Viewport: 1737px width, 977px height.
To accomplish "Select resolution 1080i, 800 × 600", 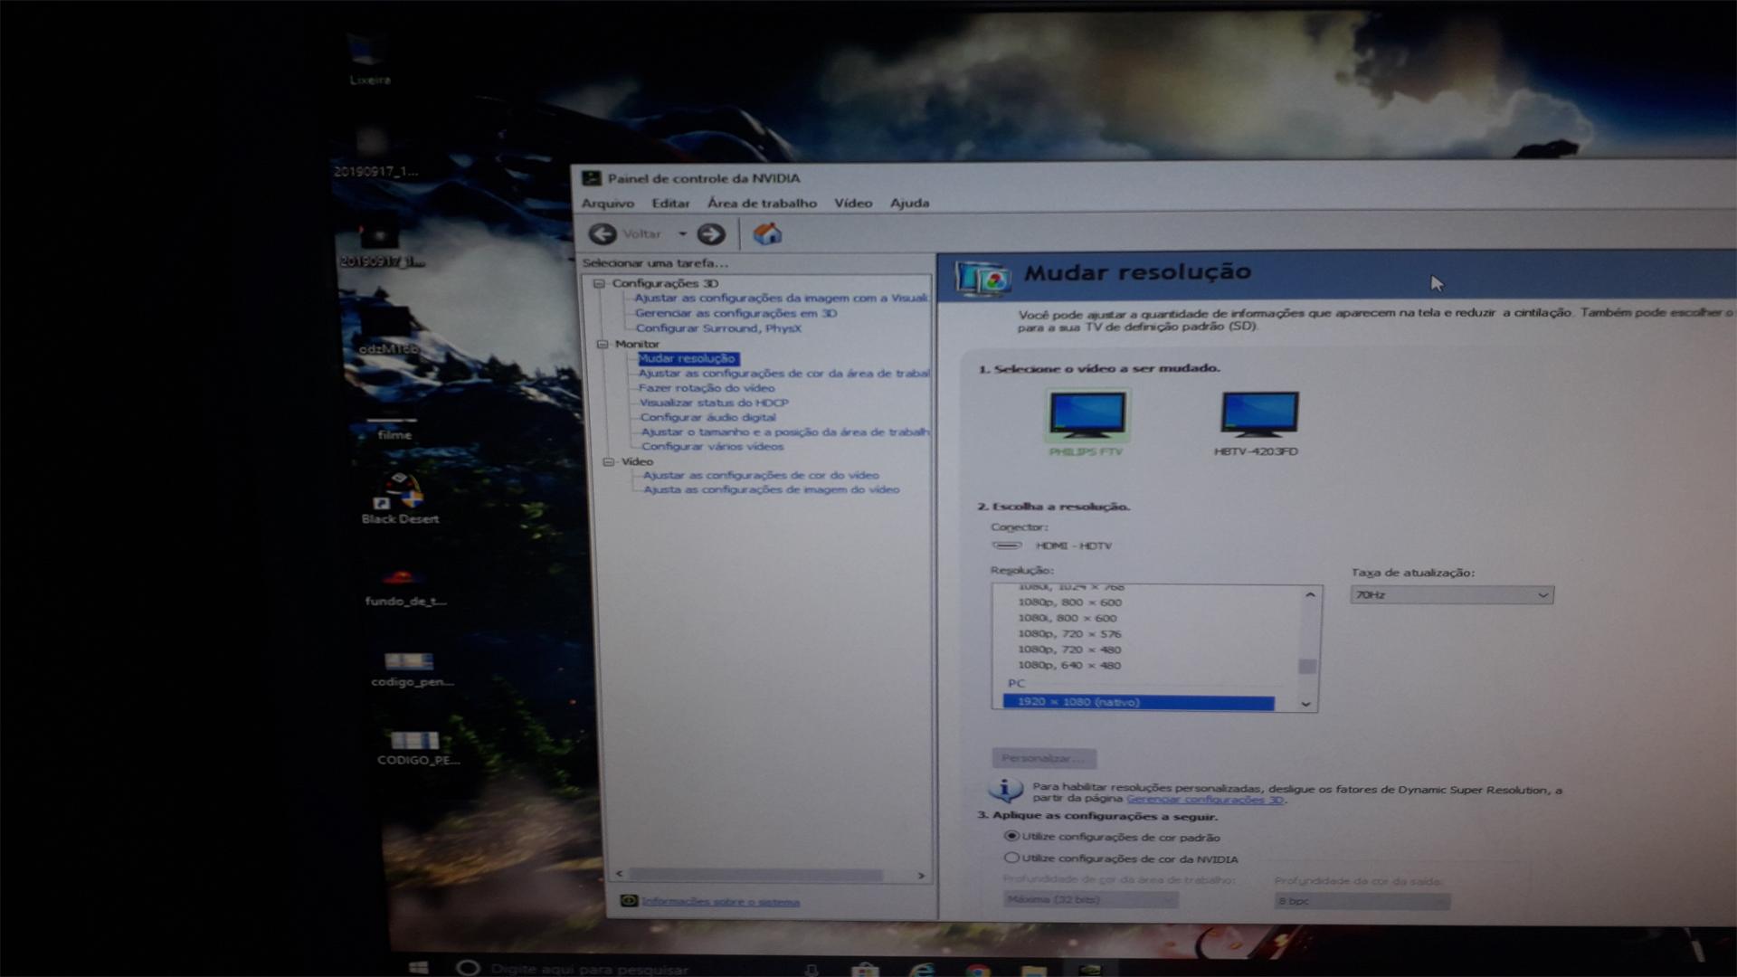I will click(1068, 619).
